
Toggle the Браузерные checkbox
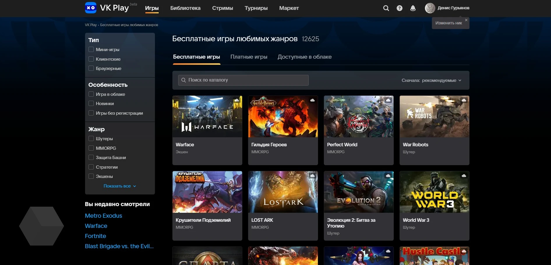point(91,68)
